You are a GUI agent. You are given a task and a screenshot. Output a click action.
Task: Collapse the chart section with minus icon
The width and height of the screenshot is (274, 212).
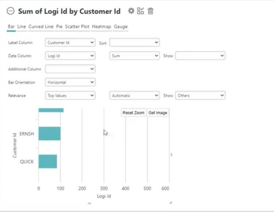coord(11,11)
